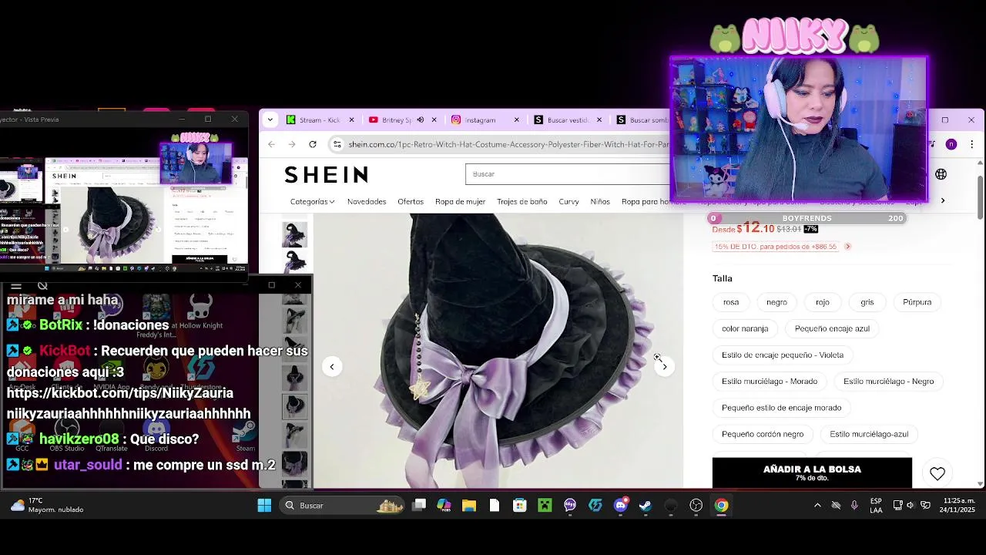Open Trajes de baño category
The height and width of the screenshot is (555, 986).
coord(522,202)
